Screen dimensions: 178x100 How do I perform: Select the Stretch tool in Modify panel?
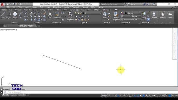(31, 20)
